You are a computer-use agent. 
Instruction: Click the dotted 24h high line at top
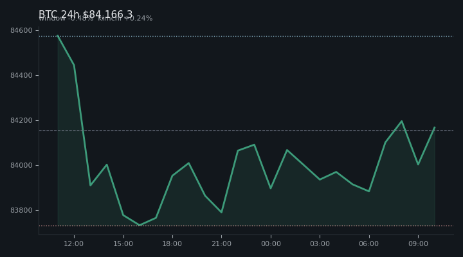click(x=246, y=36)
